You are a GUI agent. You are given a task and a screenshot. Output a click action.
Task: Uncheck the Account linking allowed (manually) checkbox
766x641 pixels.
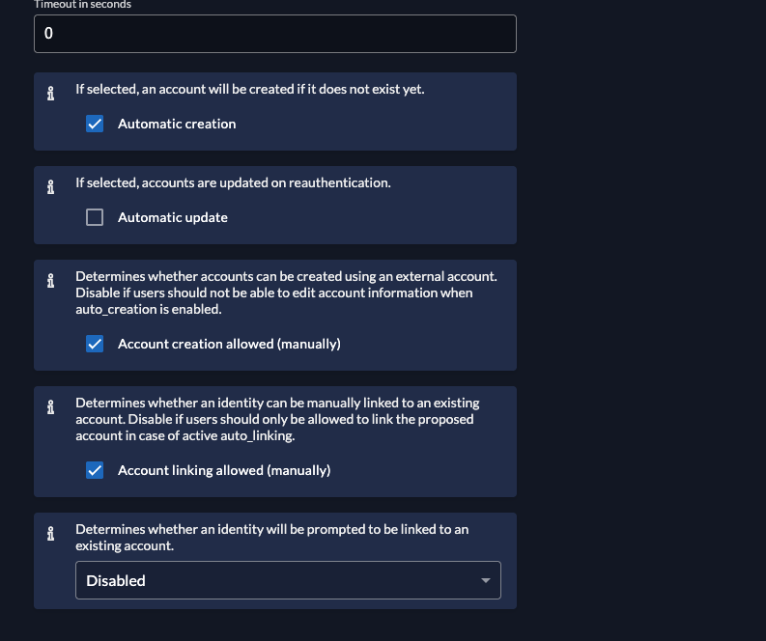click(95, 470)
